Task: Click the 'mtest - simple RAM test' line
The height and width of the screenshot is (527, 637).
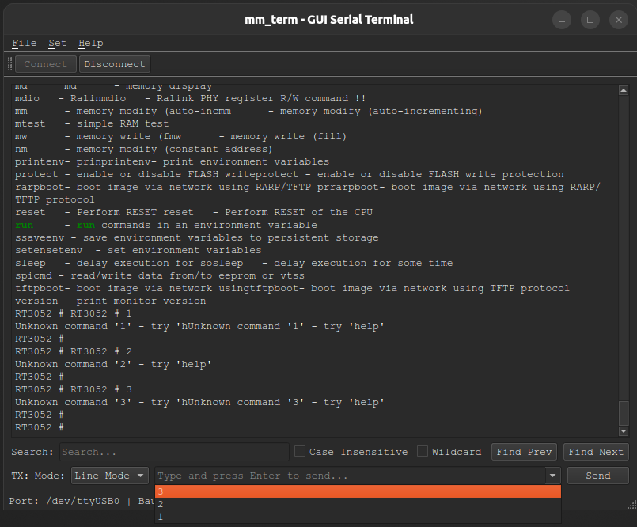Action: (x=92, y=123)
